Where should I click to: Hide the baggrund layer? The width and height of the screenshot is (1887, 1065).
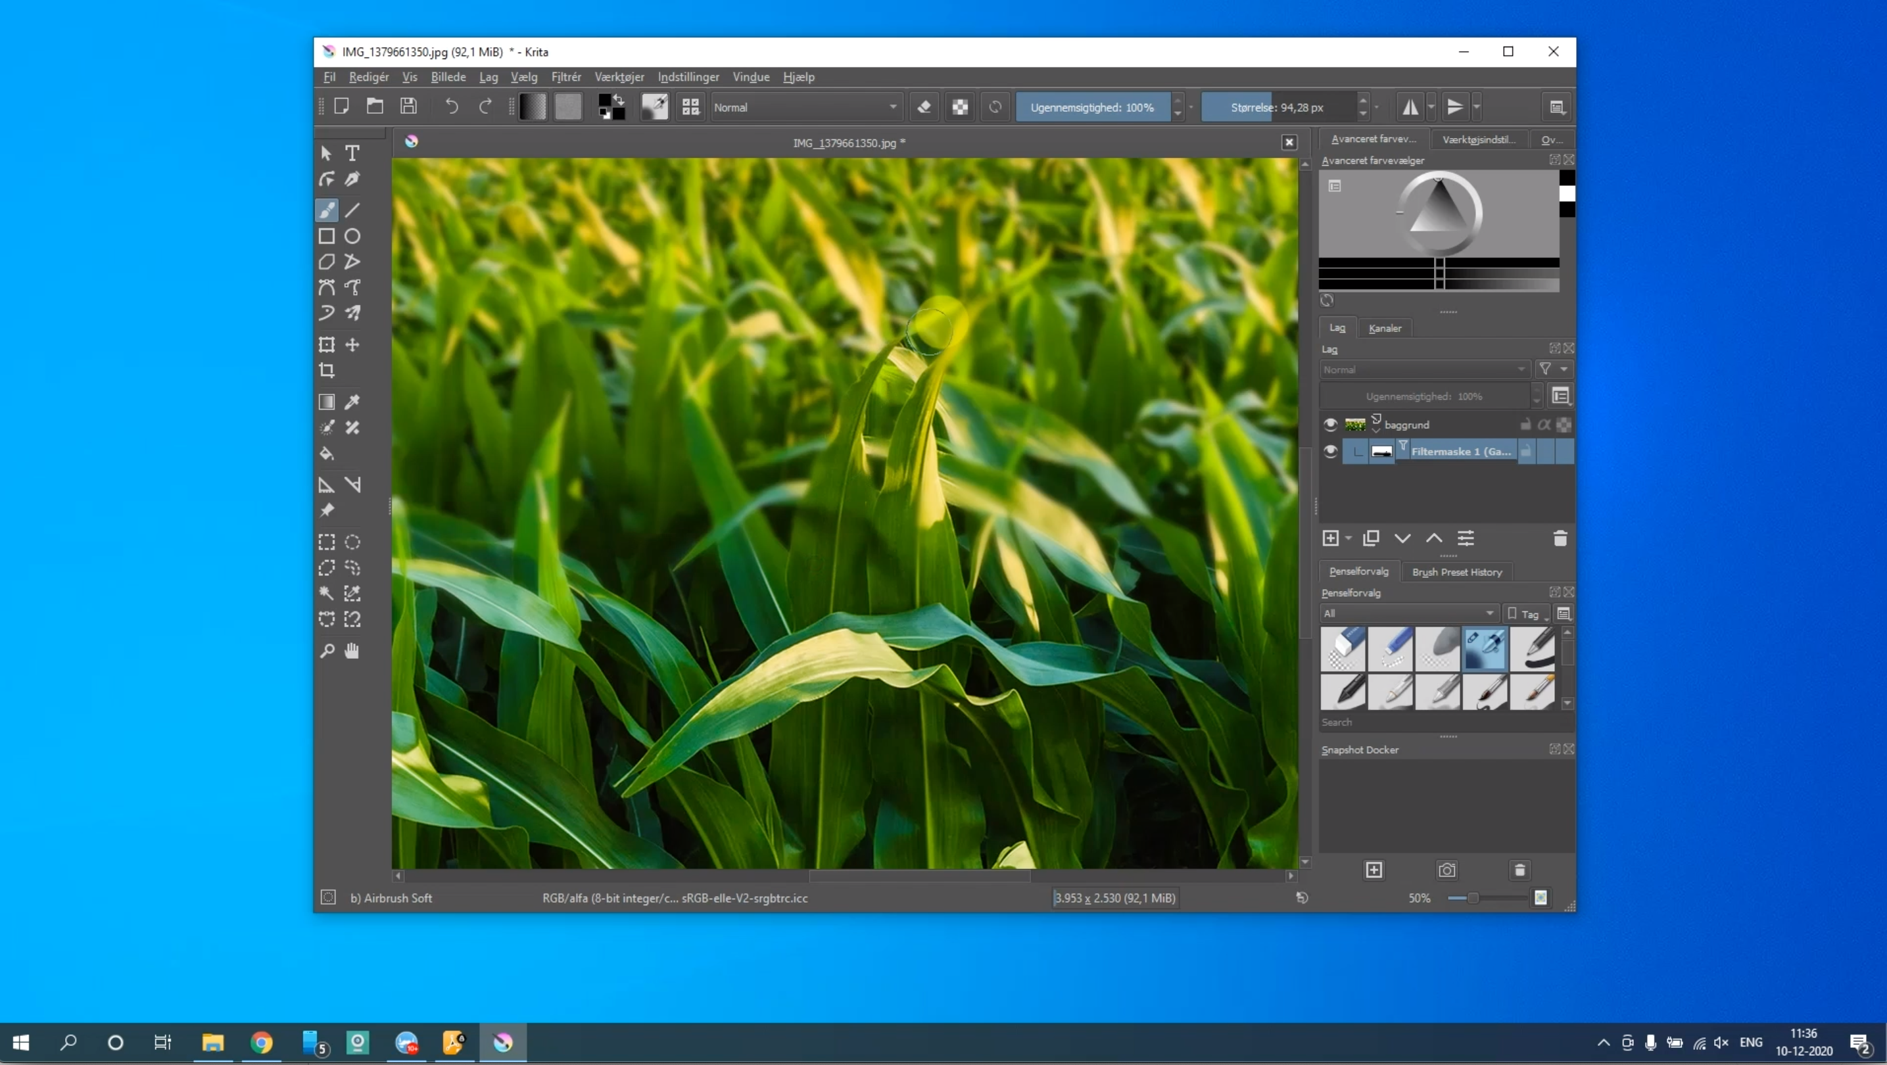pos(1330,425)
